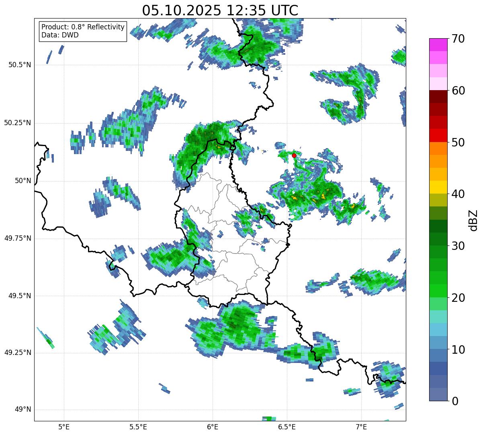Screen dimensions: 483x435
Task: Select the dark maroon swatch below 60
Action: (440, 97)
